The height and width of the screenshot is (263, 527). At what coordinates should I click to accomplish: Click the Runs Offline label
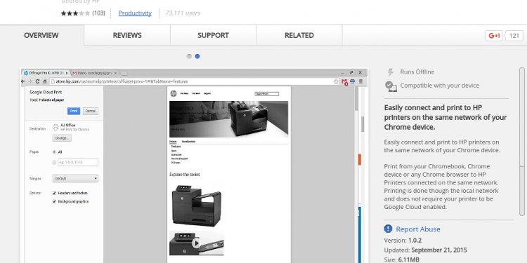point(417,72)
